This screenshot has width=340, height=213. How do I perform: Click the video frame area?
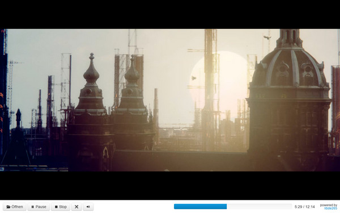pos(170,100)
